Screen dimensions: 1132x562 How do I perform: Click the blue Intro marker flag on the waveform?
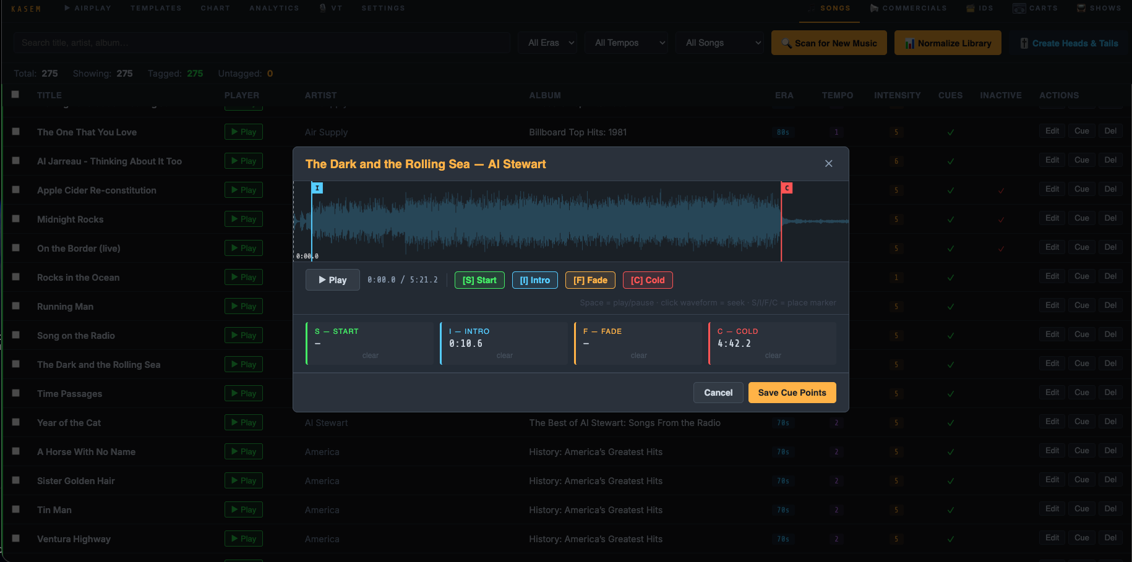[317, 188]
